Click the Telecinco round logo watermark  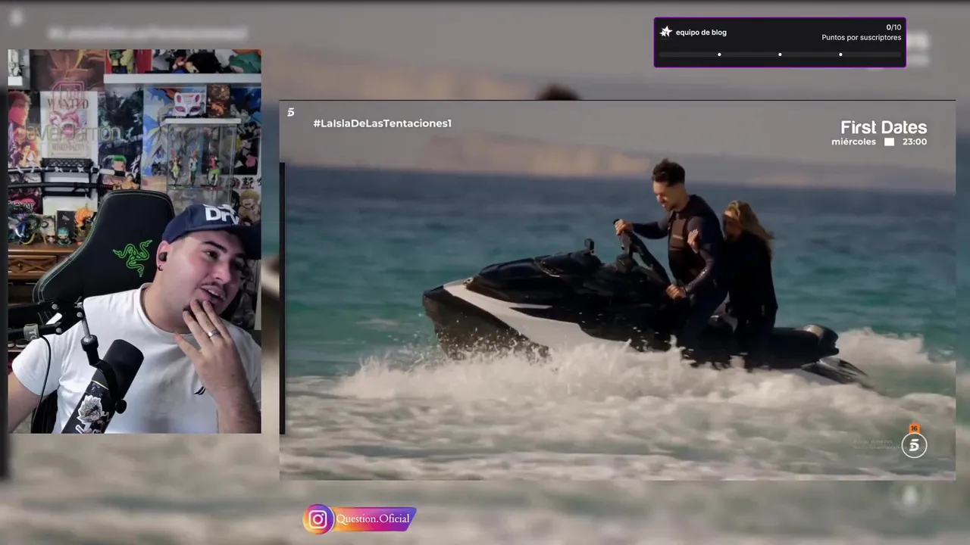[x=914, y=445]
